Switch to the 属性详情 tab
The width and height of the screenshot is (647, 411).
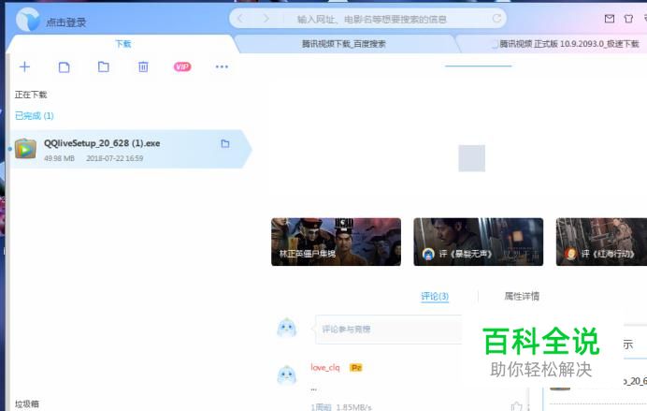[x=522, y=296]
